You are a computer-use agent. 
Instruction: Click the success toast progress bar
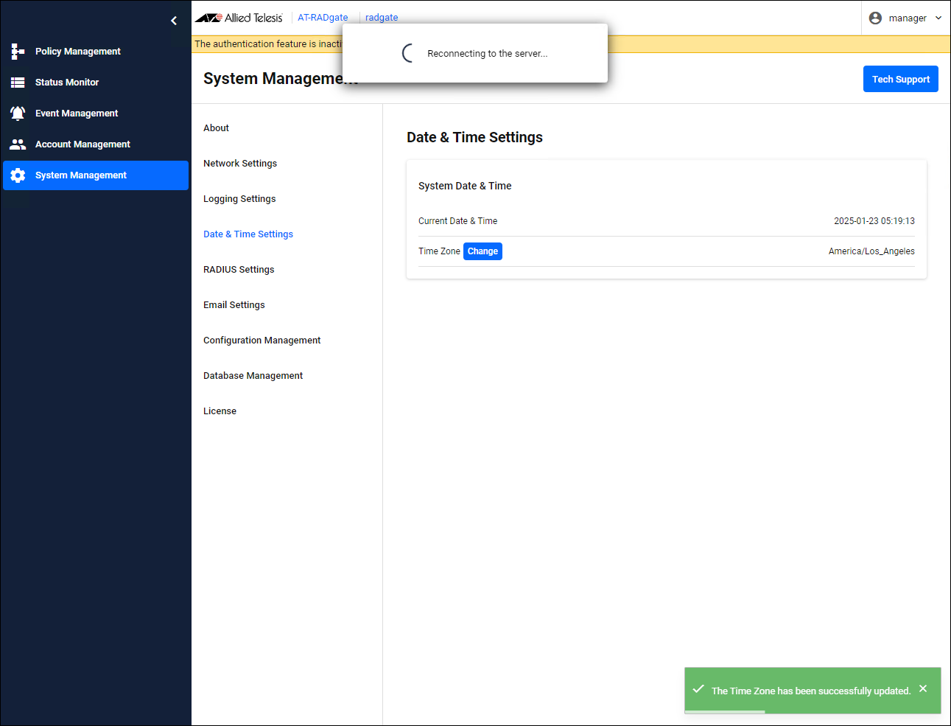pos(725,711)
